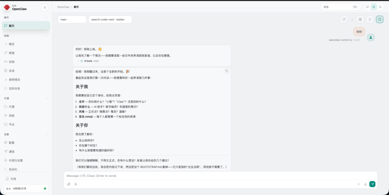This screenshot has height=195, width=389.
Task: Click the OpenClaw breadcrumb link
Action: 63,7
